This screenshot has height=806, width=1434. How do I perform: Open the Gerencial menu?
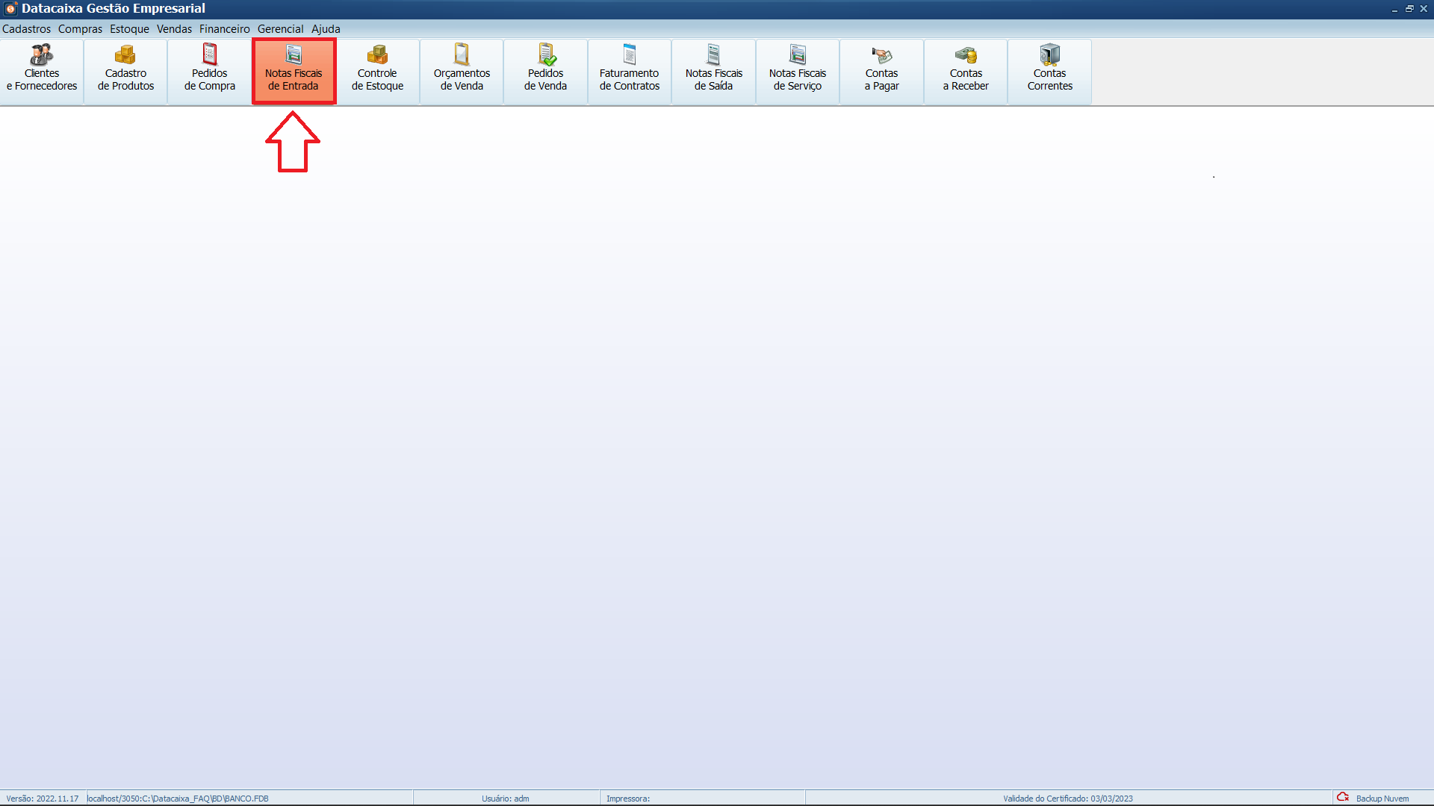tap(280, 29)
